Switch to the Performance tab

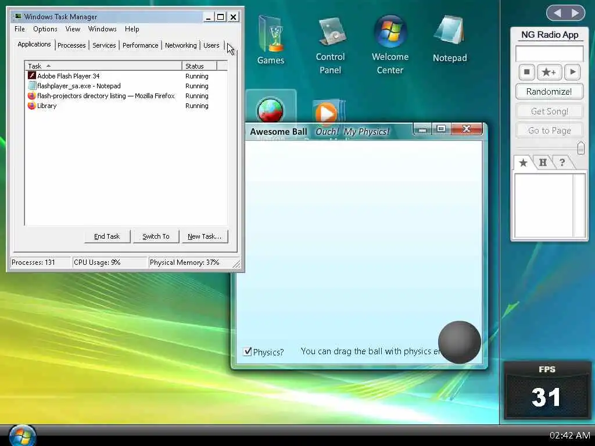tap(140, 45)
